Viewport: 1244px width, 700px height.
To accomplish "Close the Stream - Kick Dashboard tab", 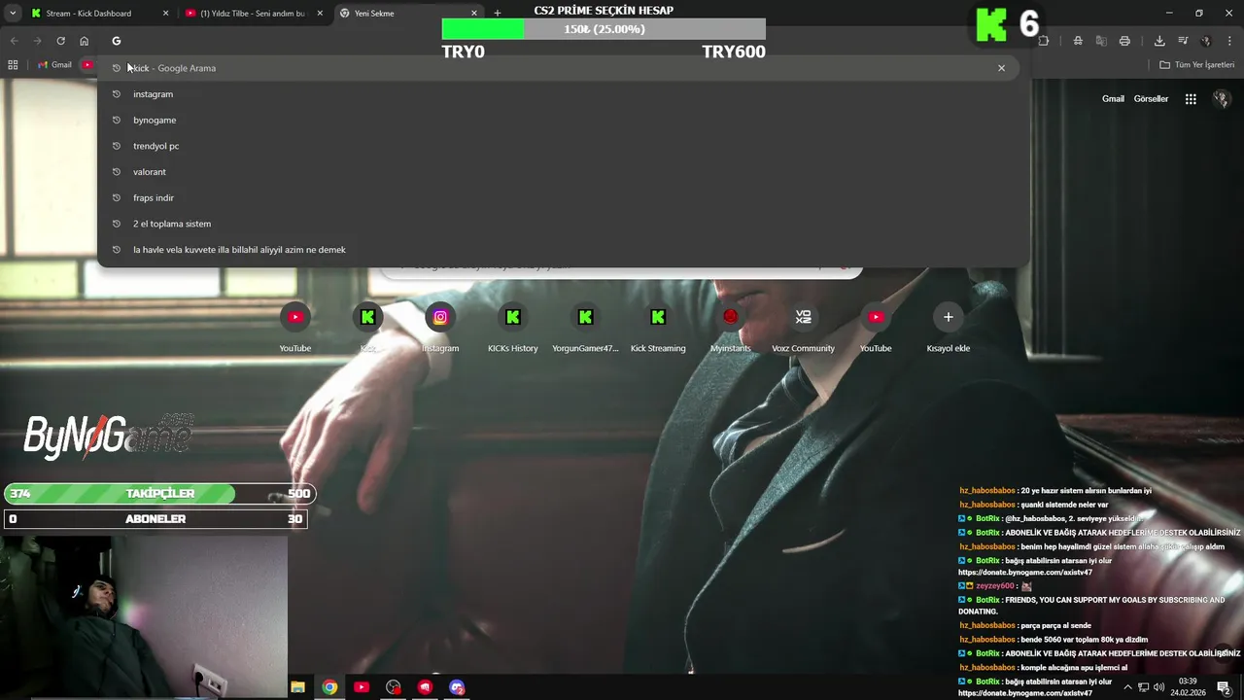I will coord(165,14).
